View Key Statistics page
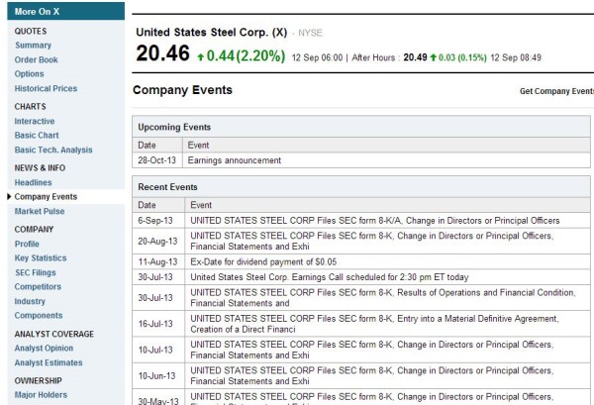The image size is (594, 405). pos(41,258)
